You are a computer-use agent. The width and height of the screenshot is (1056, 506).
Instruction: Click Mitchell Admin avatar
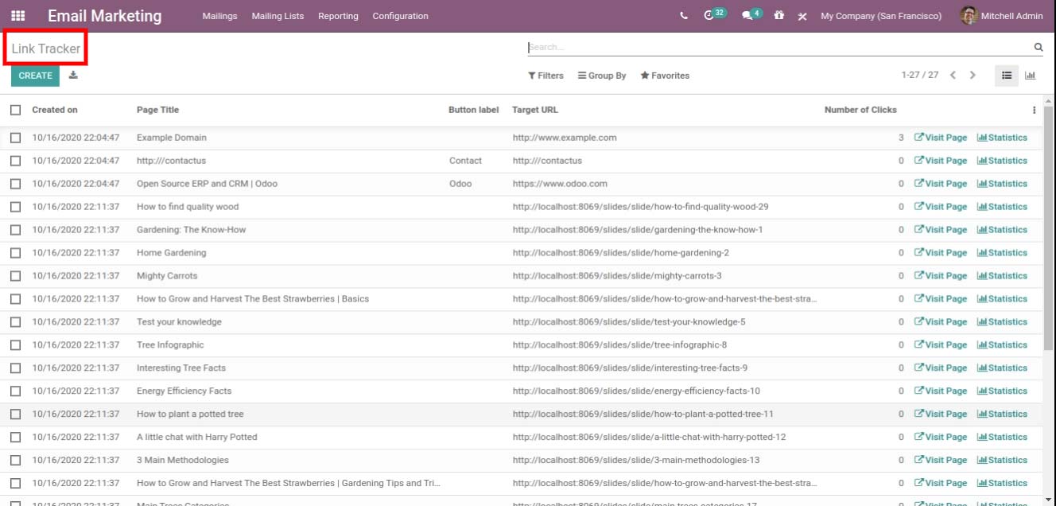tap(969, 15)
